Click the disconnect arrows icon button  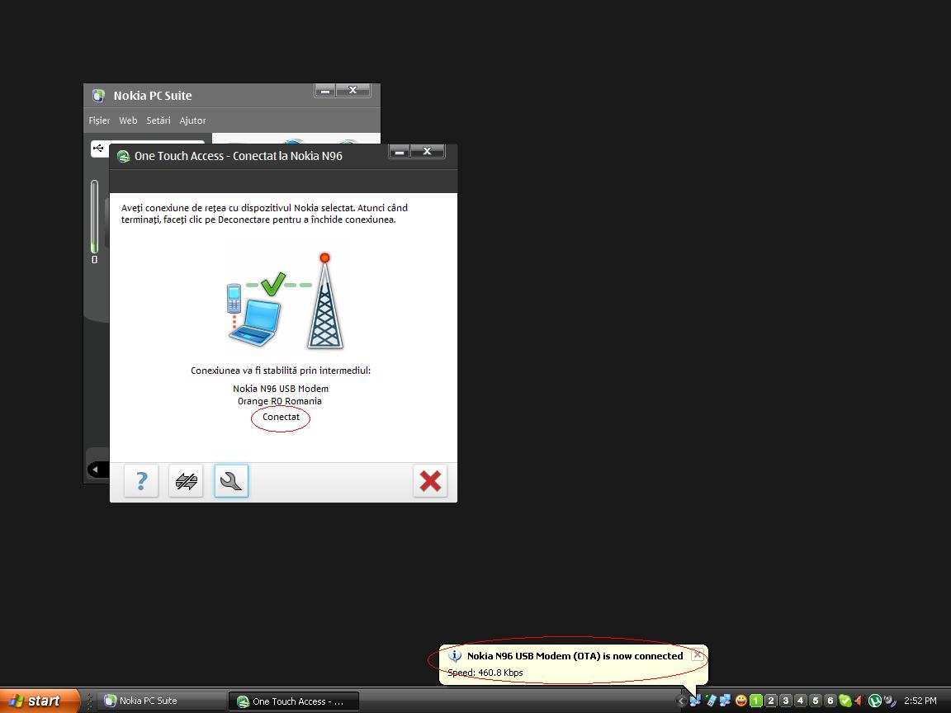pyautogui.click(x=187, y=481)
